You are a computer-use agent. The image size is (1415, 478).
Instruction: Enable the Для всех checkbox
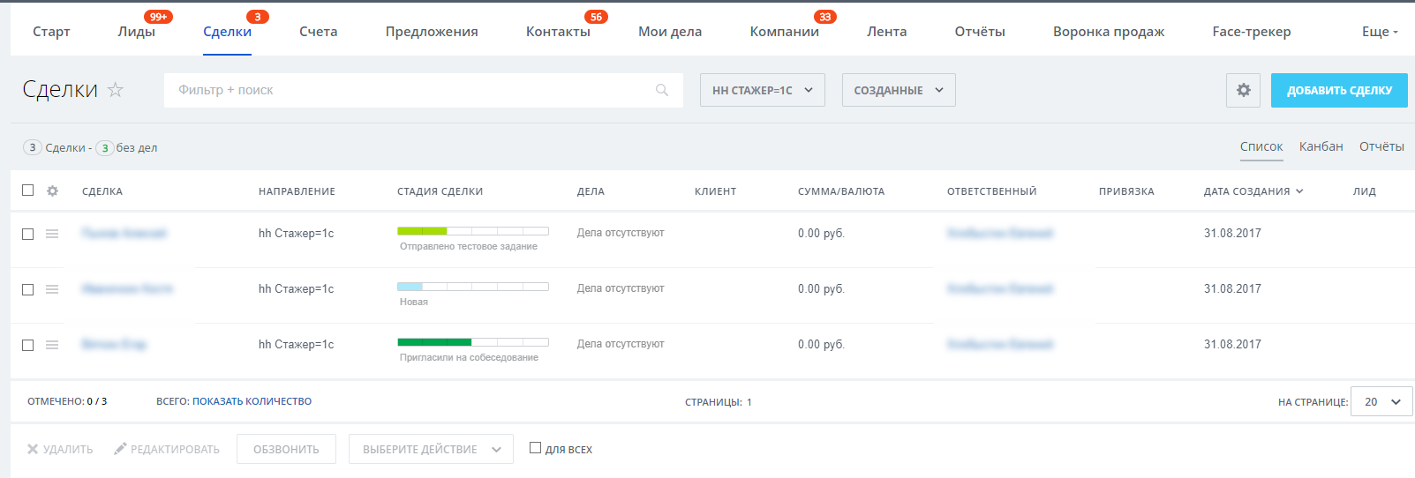click(x=535, y=448)
